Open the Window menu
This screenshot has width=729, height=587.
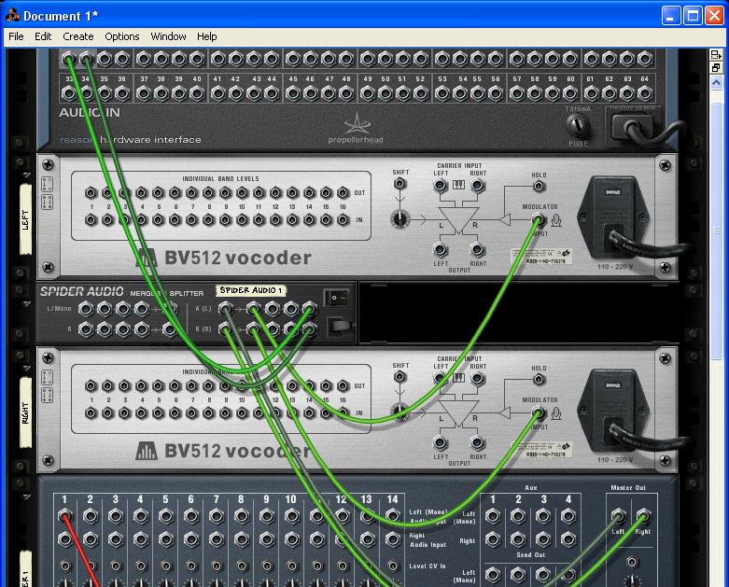coord(168,36)
